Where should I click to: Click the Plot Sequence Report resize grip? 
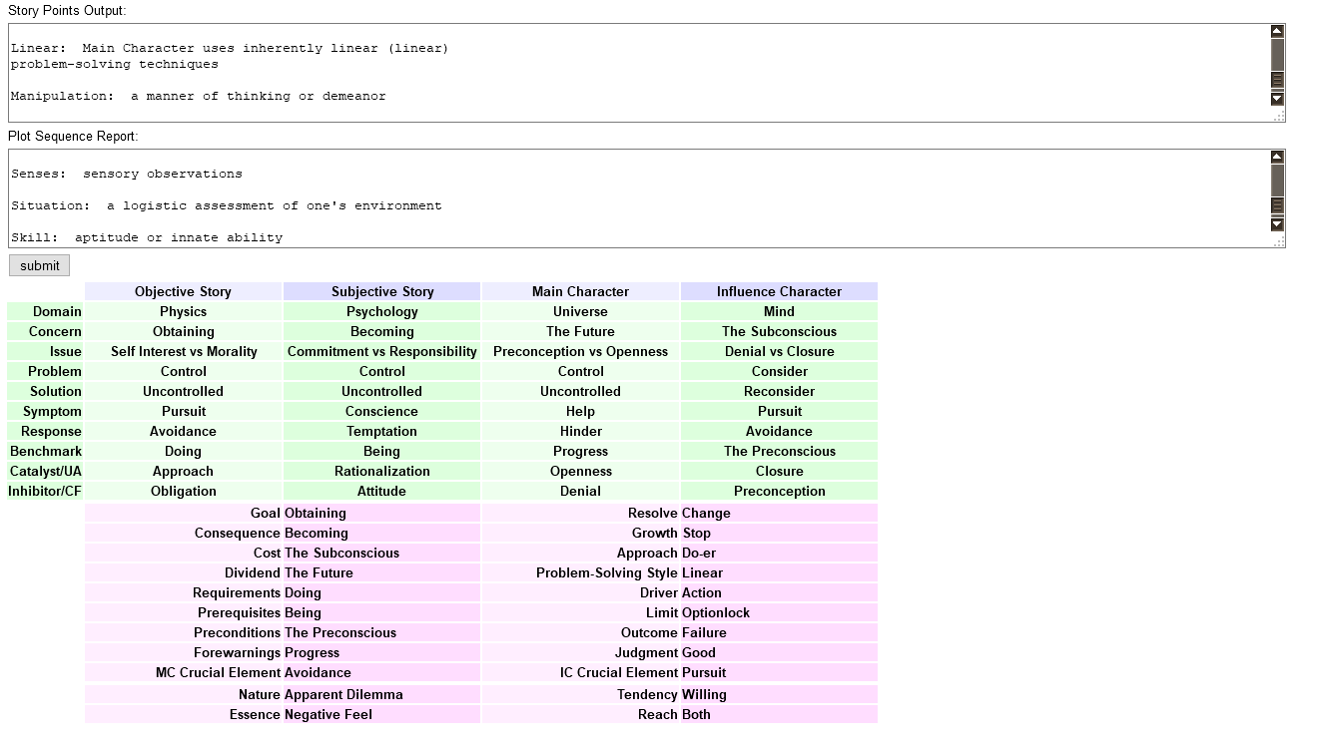point(1278,241)
